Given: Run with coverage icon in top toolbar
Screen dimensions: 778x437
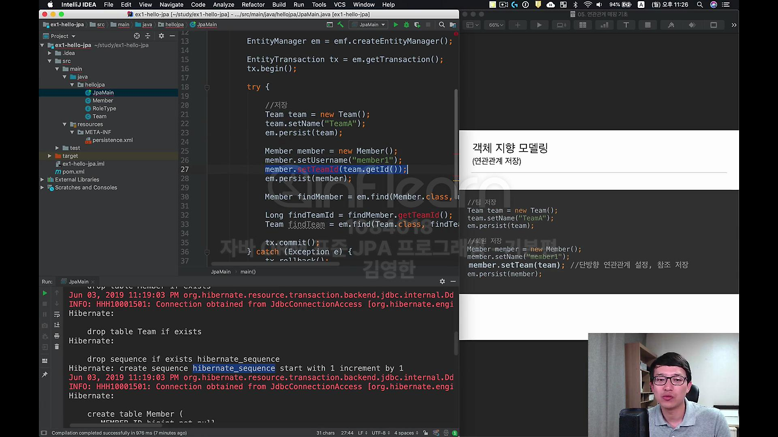Looking at the screenshot, I should (416, 25).
